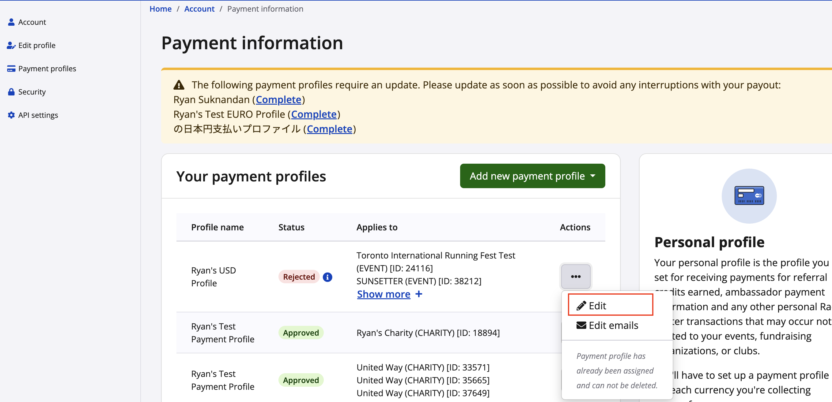Viewport: 832px width, 402px height.
Task: Click United Way (CHARITY) [ID: 37649] text
Action: coord(423,393)
